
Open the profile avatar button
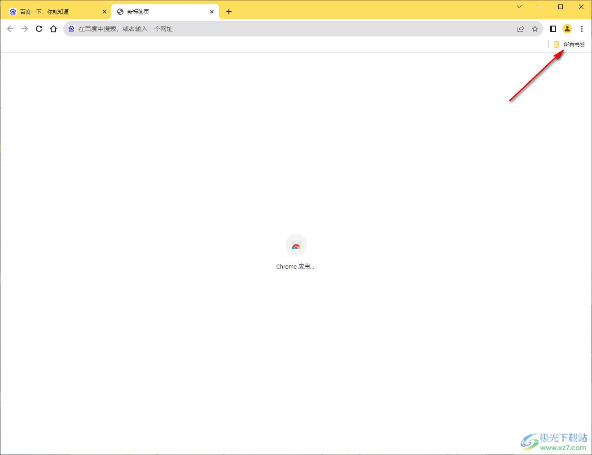point(567,29)
